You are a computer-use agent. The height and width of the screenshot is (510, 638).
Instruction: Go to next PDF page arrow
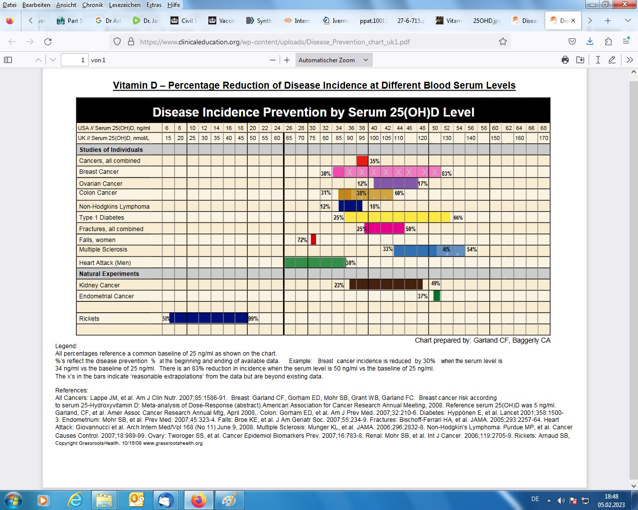(53, 60)
